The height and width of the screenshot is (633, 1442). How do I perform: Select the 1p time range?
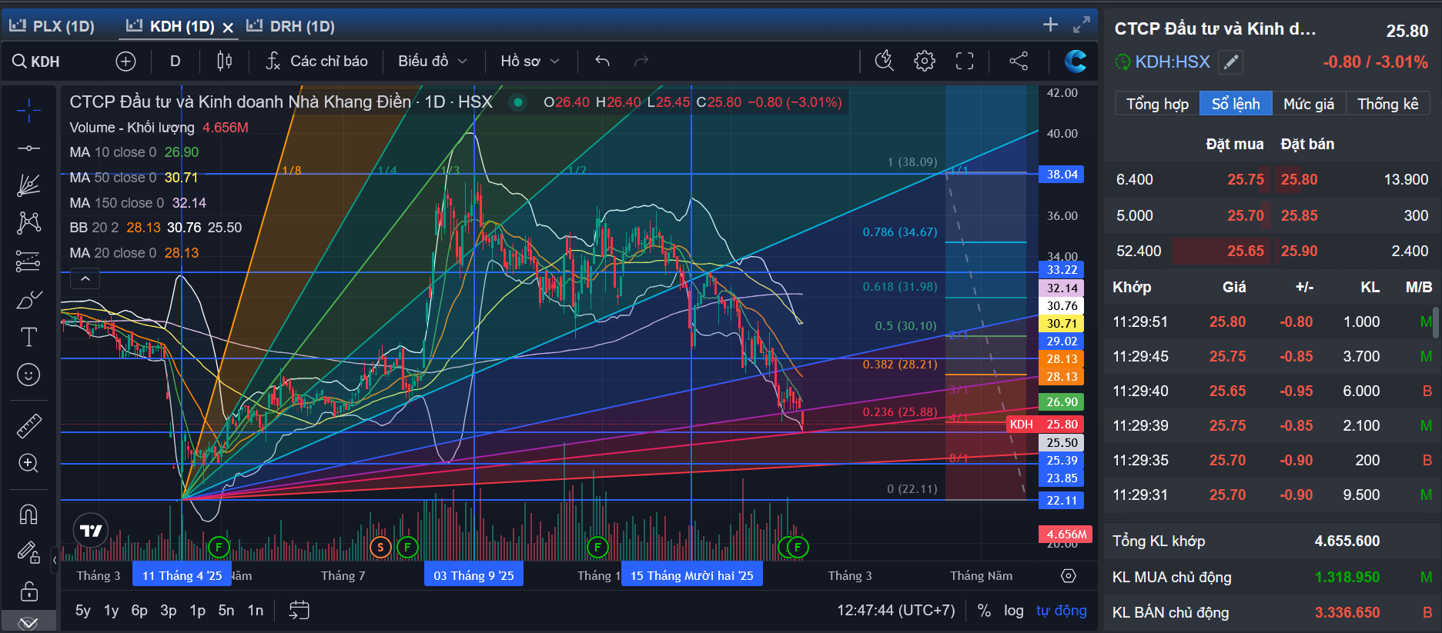point(198,611)
